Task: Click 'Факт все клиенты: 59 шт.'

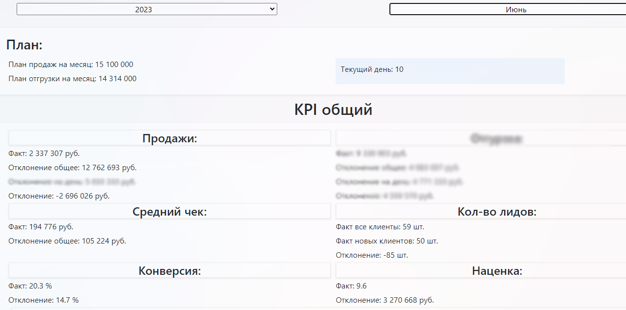Action: click(x=380, y=227)
